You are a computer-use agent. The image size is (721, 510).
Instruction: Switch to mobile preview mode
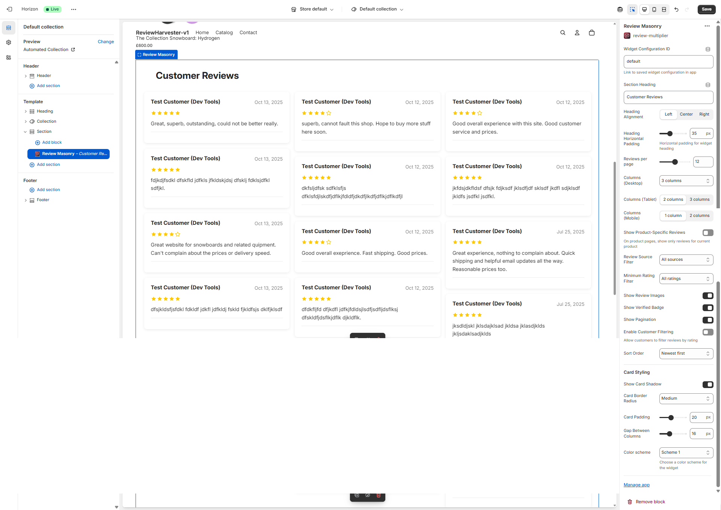654,9
